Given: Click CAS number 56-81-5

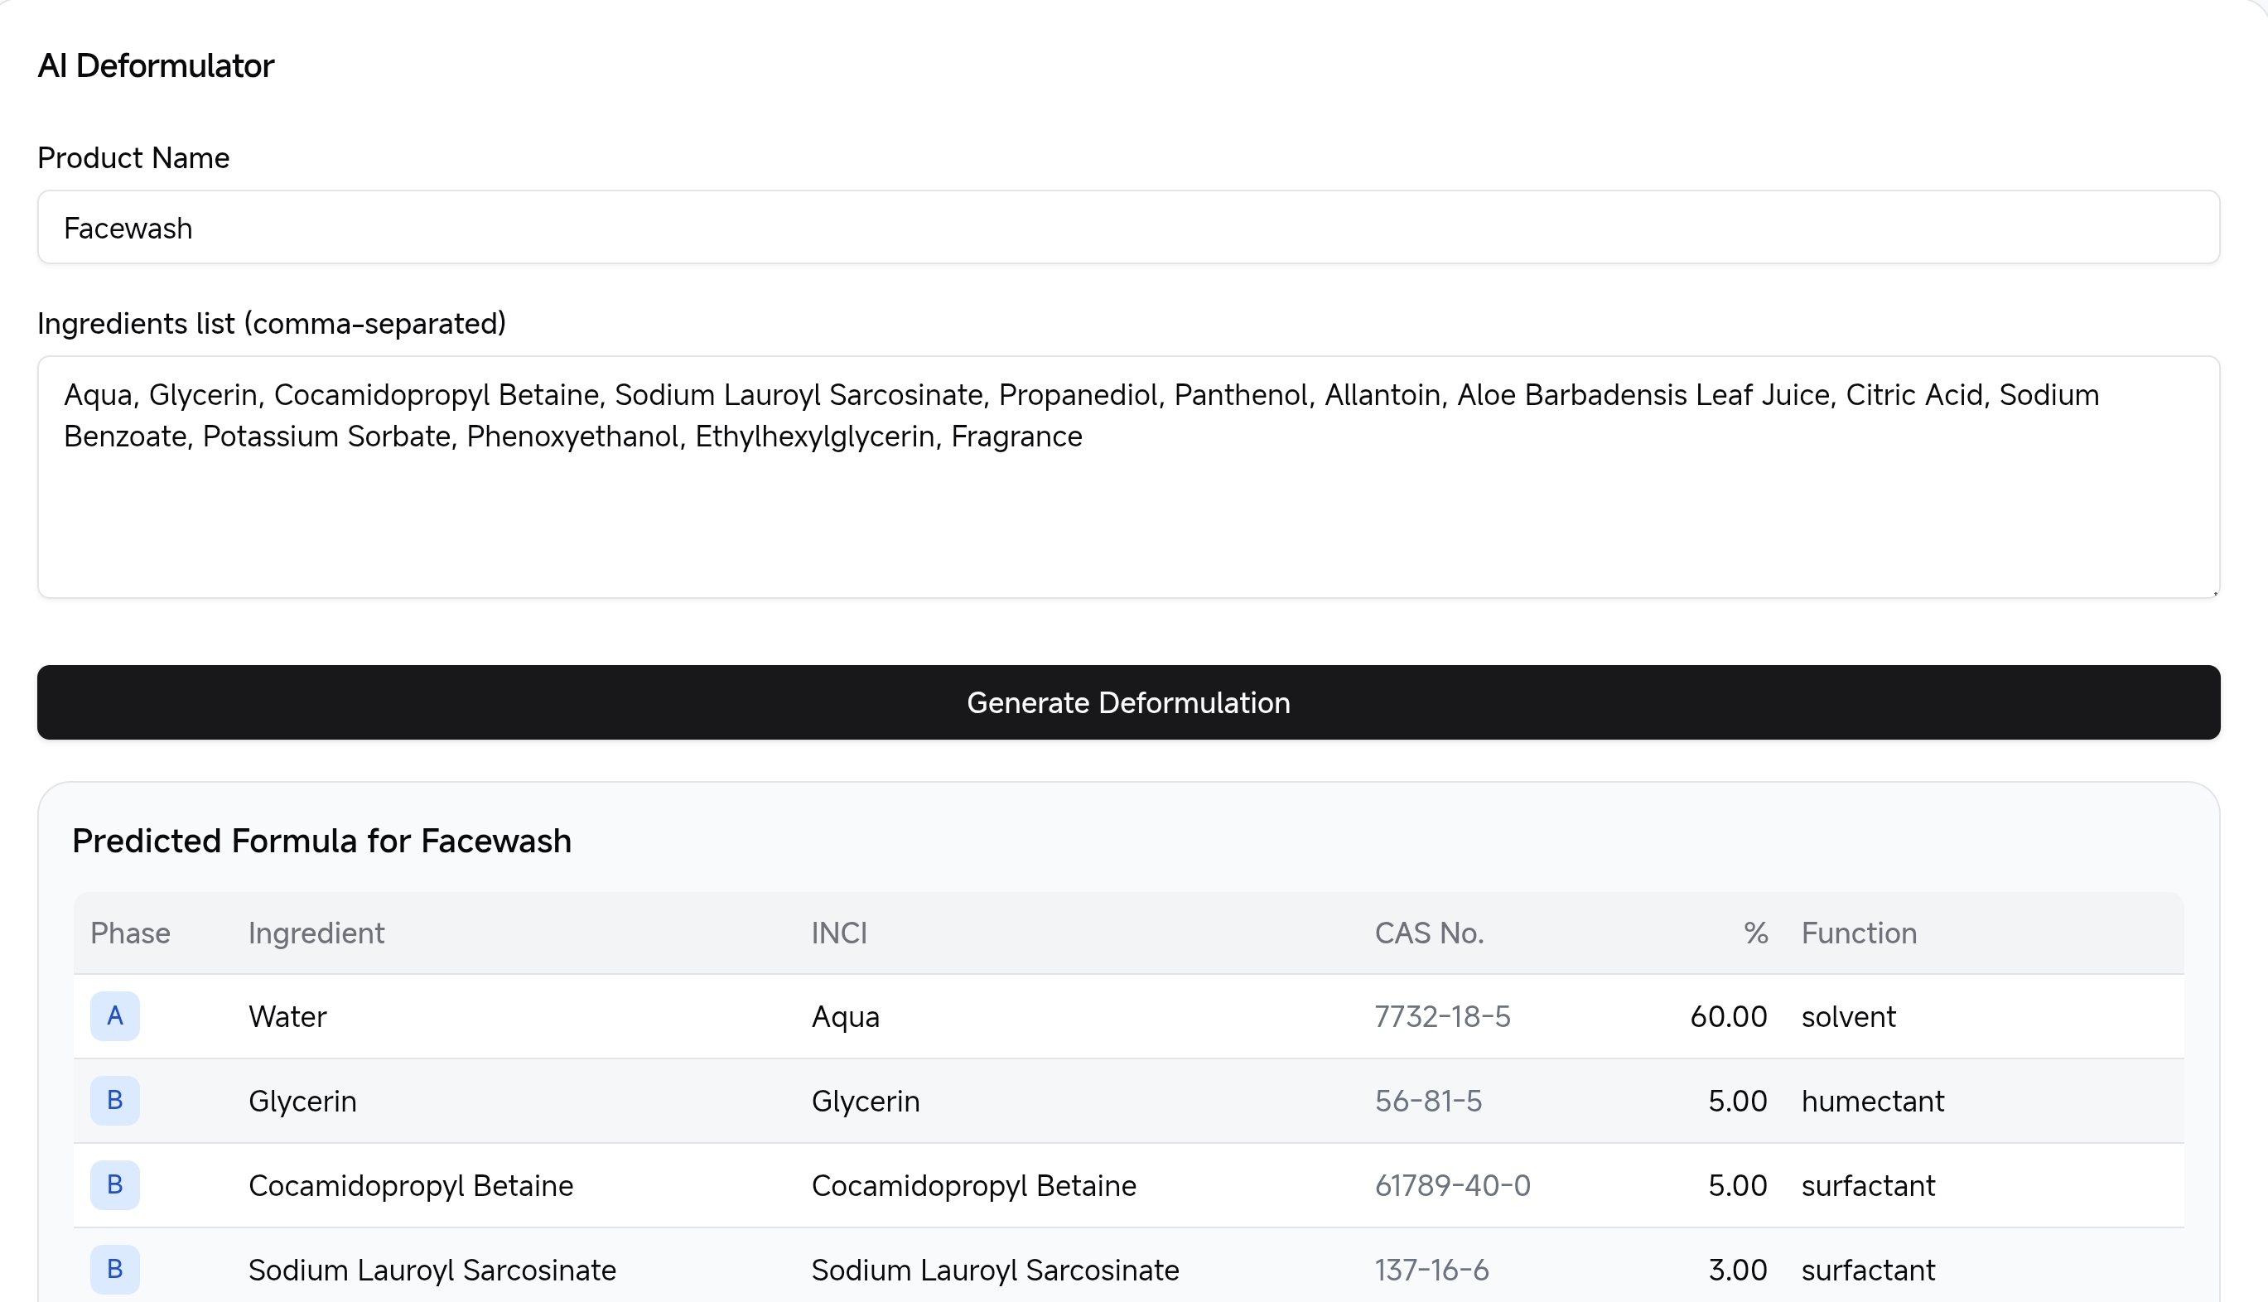Looking at the screenshot, I should coord(1428,1101).
